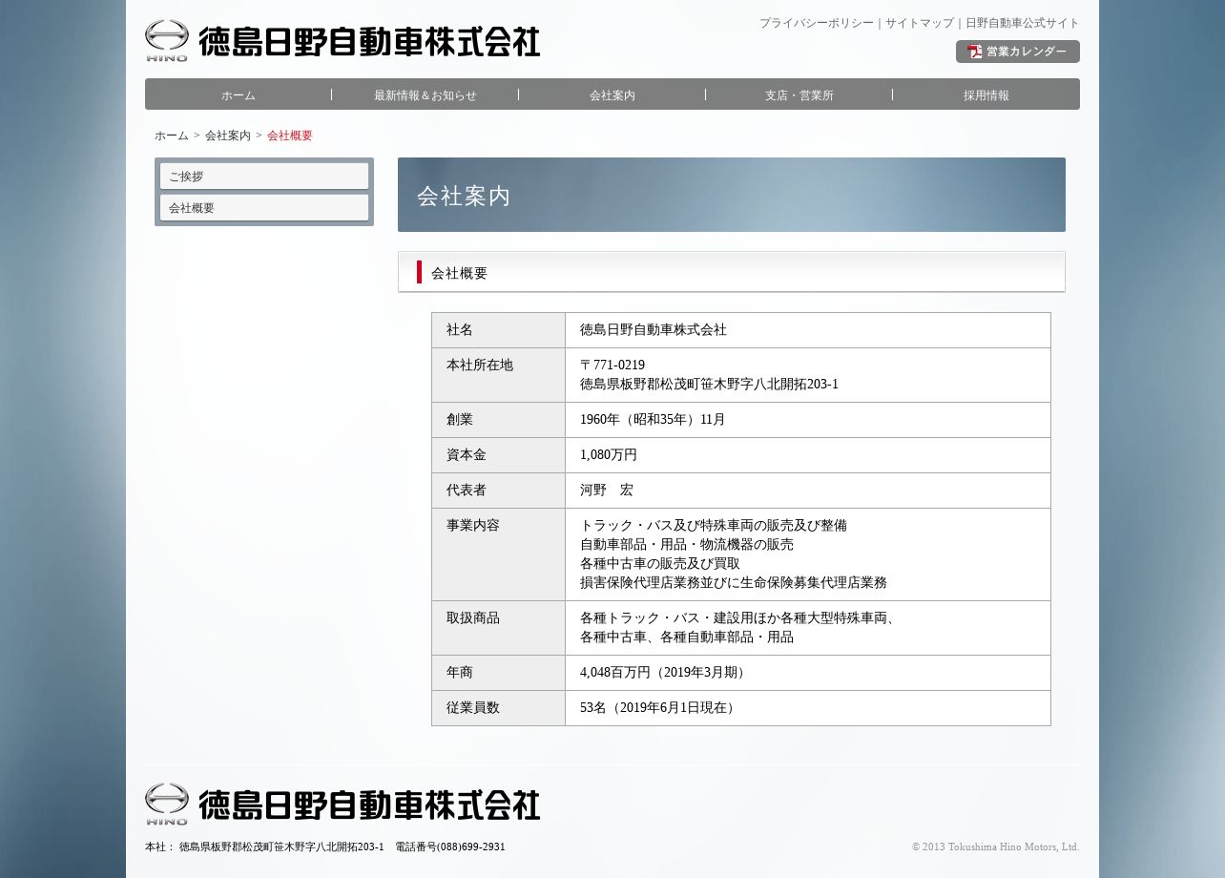1225x878 pixels.
Task: Select 会社案内 in the navigation bar
Action: click(612, 94)
